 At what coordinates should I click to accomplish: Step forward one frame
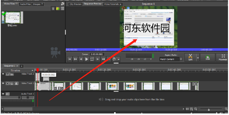tap(97, 59)
